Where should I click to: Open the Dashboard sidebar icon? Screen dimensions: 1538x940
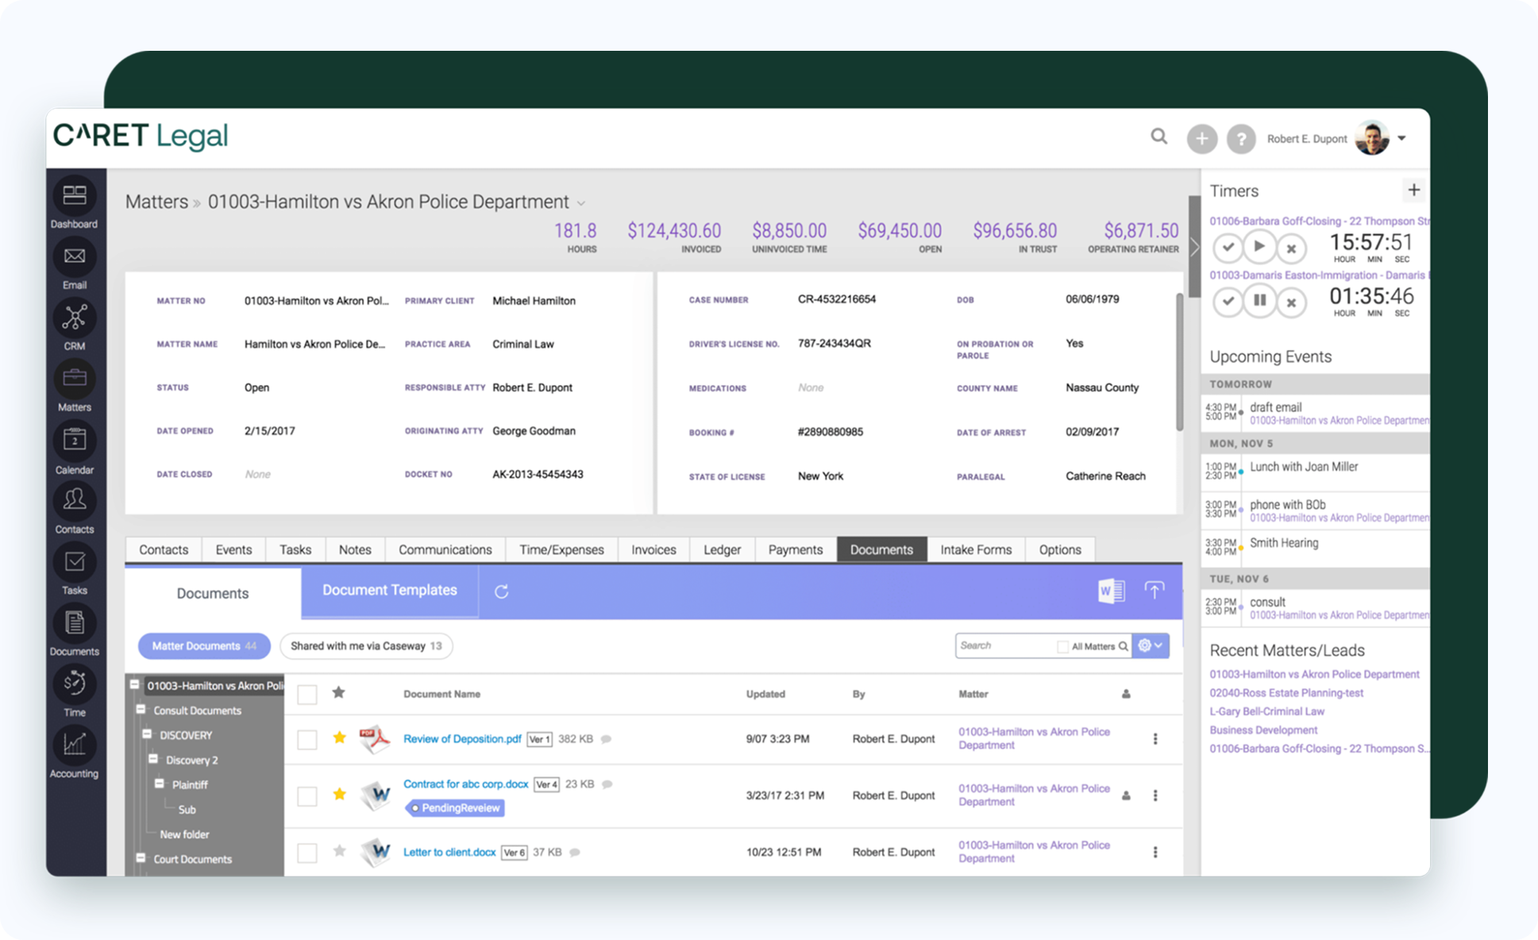coord(75,195)
